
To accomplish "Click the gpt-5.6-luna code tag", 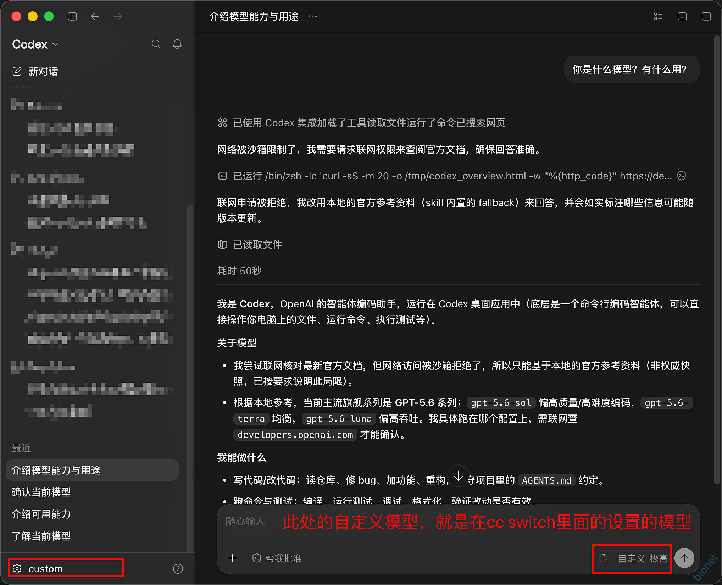I will click(x=339, y=419).
